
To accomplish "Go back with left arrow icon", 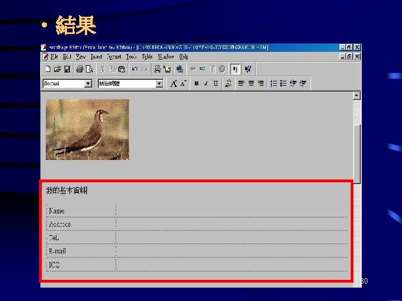I will (193, 69).
